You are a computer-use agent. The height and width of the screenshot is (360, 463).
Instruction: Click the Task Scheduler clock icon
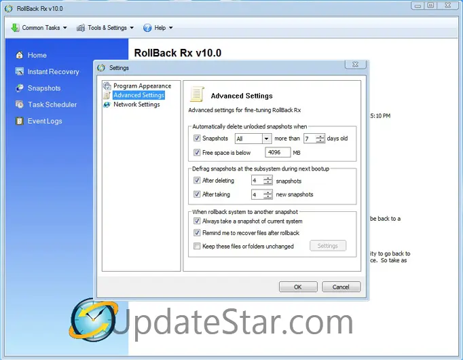tap(20, 105)
